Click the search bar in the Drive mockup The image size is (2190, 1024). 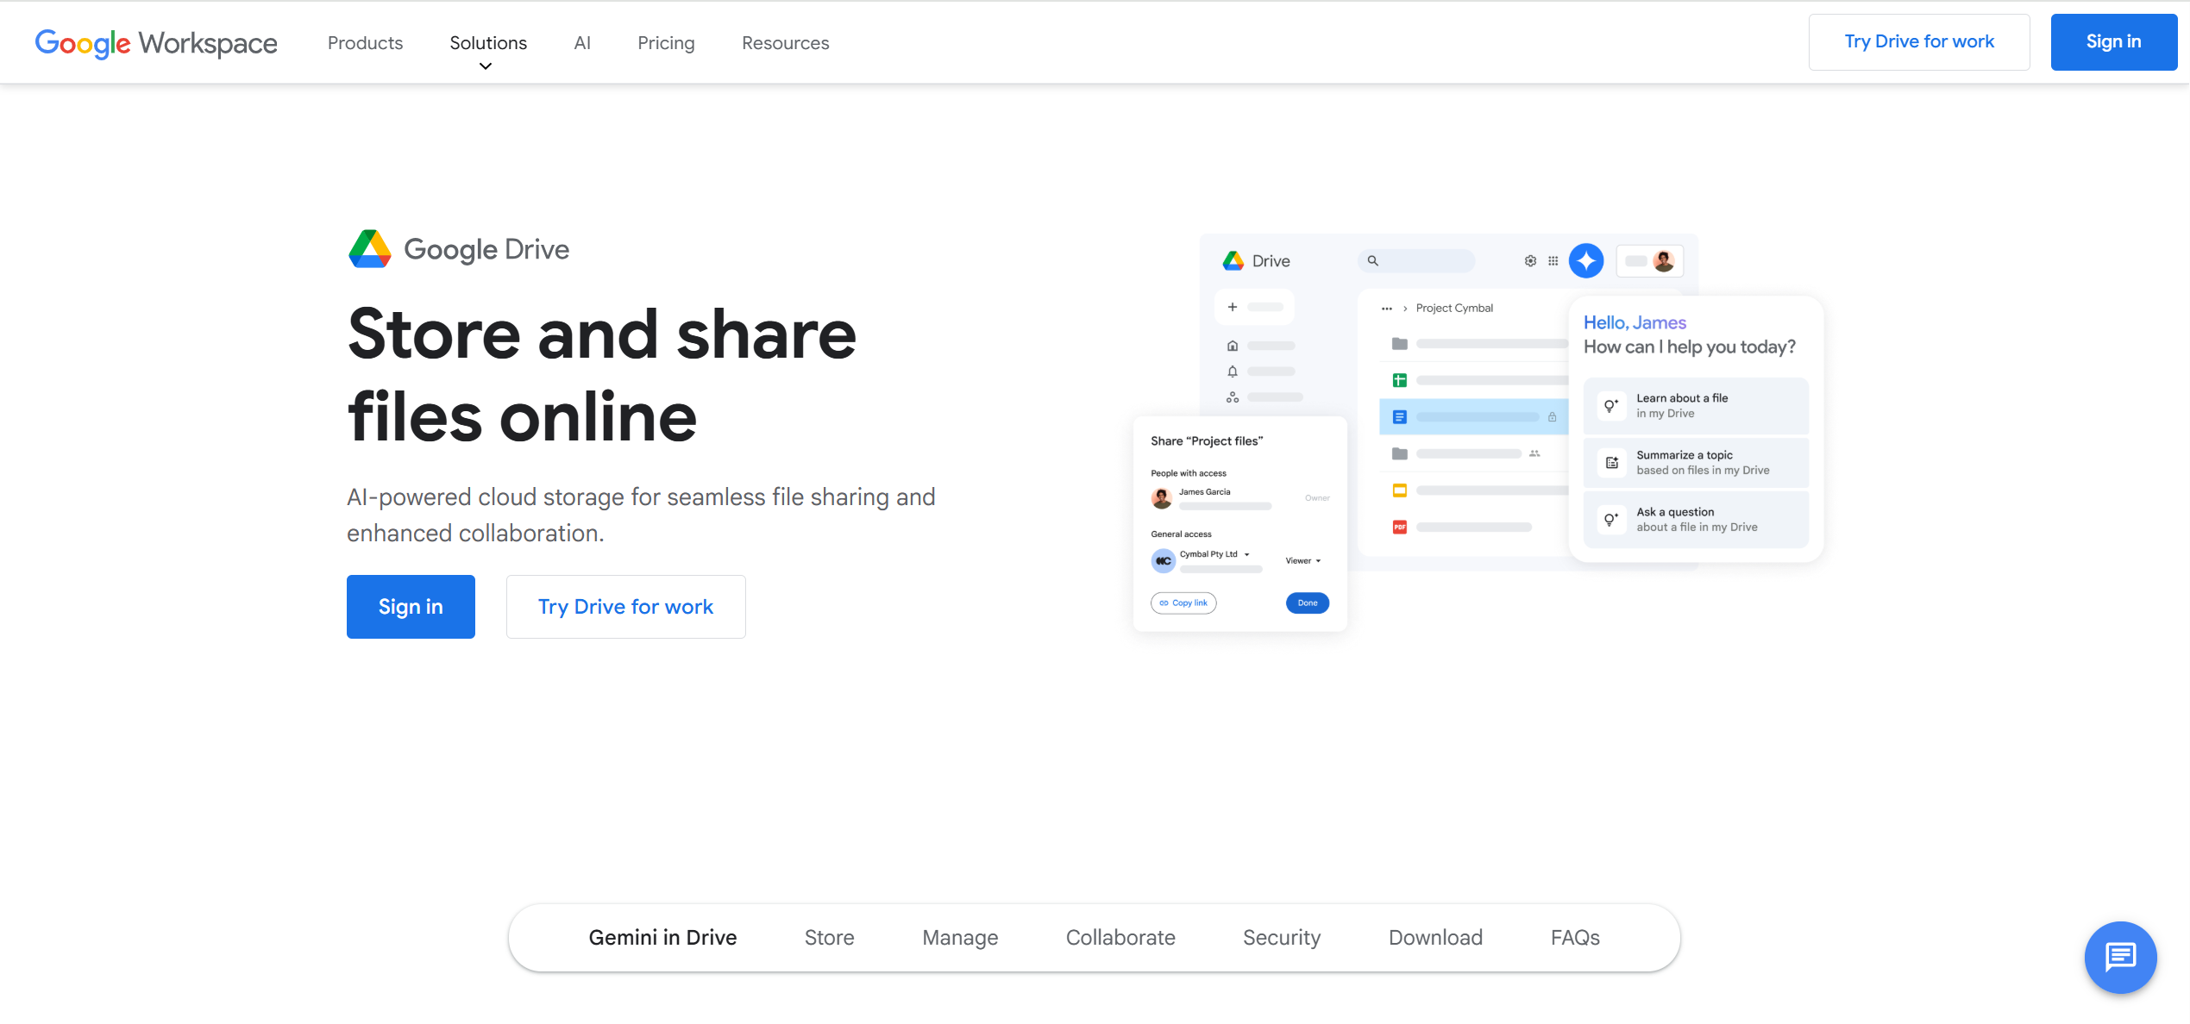coord(1416,260)
